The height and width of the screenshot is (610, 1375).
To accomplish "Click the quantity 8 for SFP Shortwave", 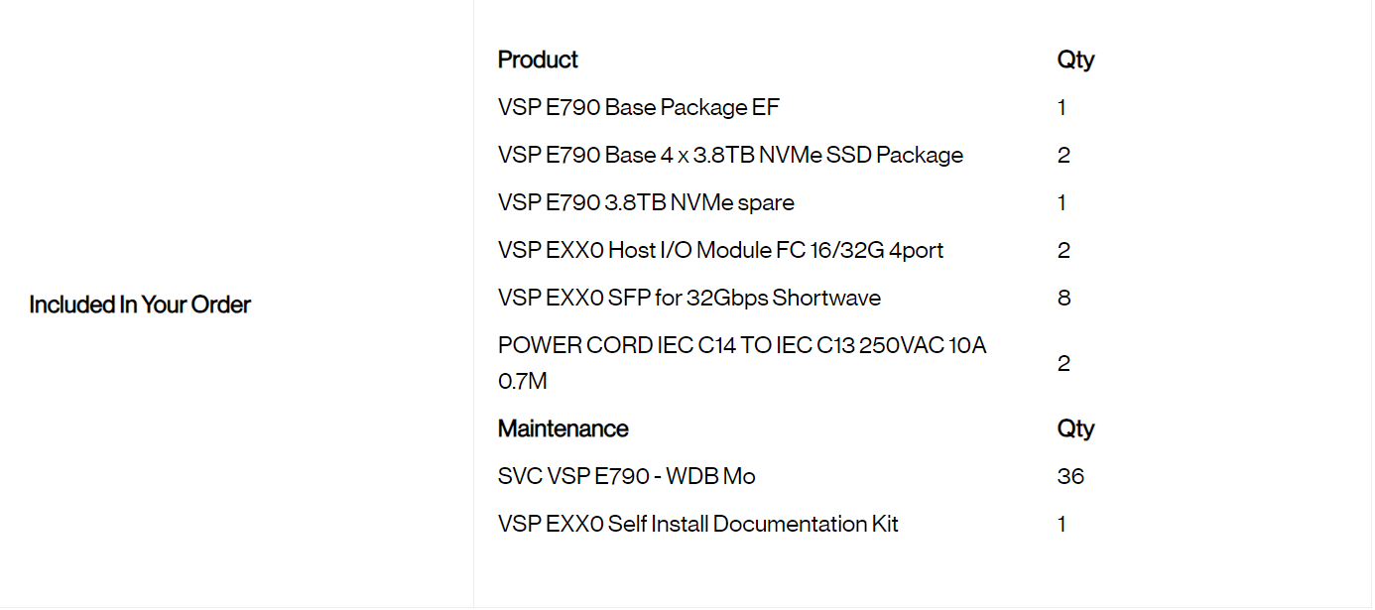I will pos(1063,298).
